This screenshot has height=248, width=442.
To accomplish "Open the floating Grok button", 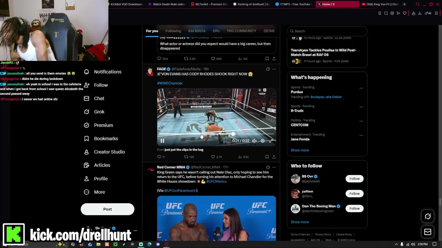I will [427, 216].
